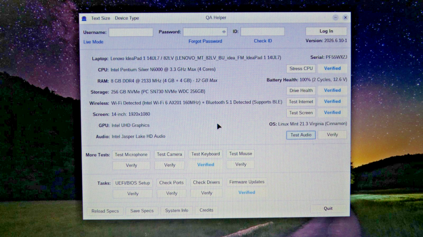Close the QA Helper window

pyautogui.click(x=345, y=18)
